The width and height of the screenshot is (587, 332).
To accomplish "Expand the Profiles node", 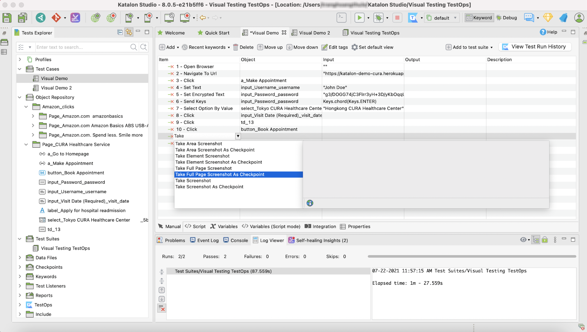I will click(x=20, y=59).
